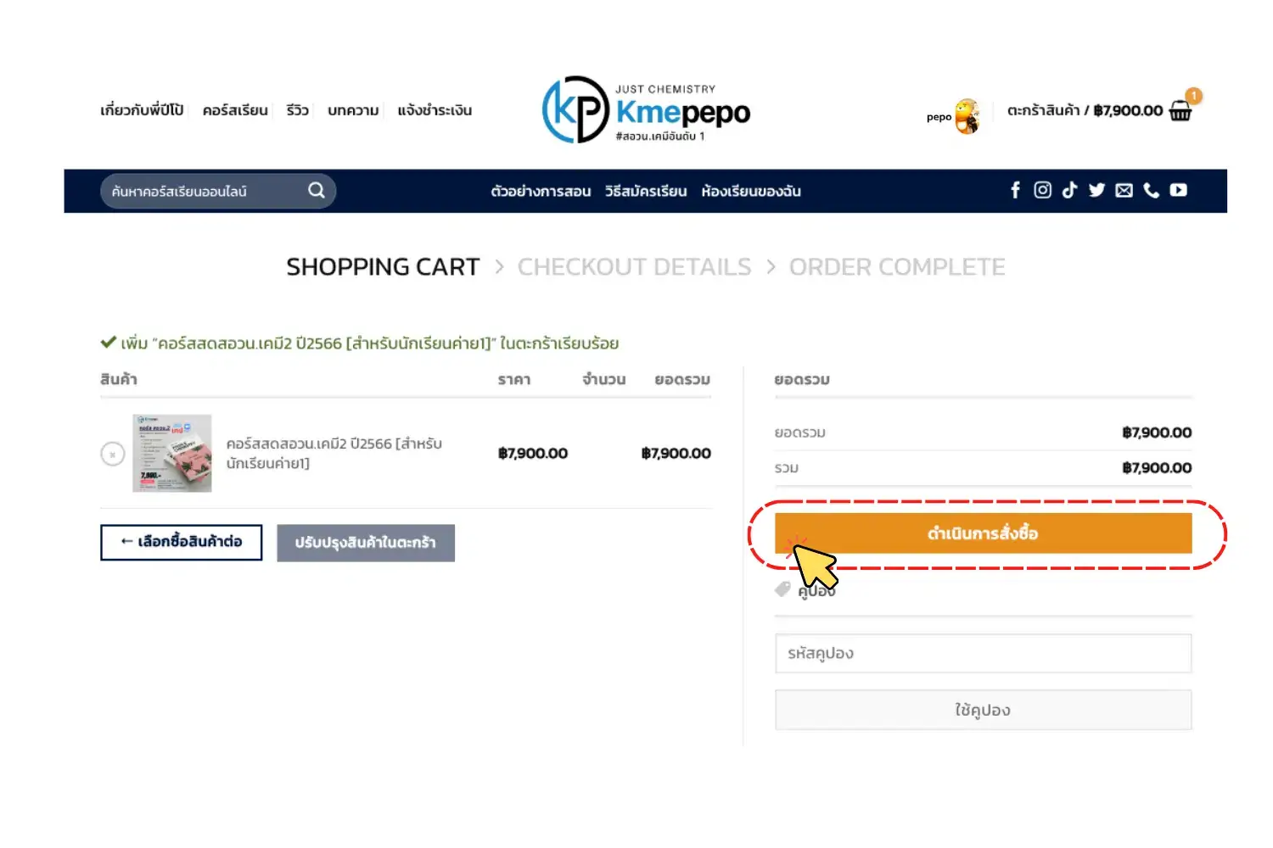This screenshot has width=1273, height=848.
Task: Click the green added-to-cart success message
Action: [x=360, y=343]
